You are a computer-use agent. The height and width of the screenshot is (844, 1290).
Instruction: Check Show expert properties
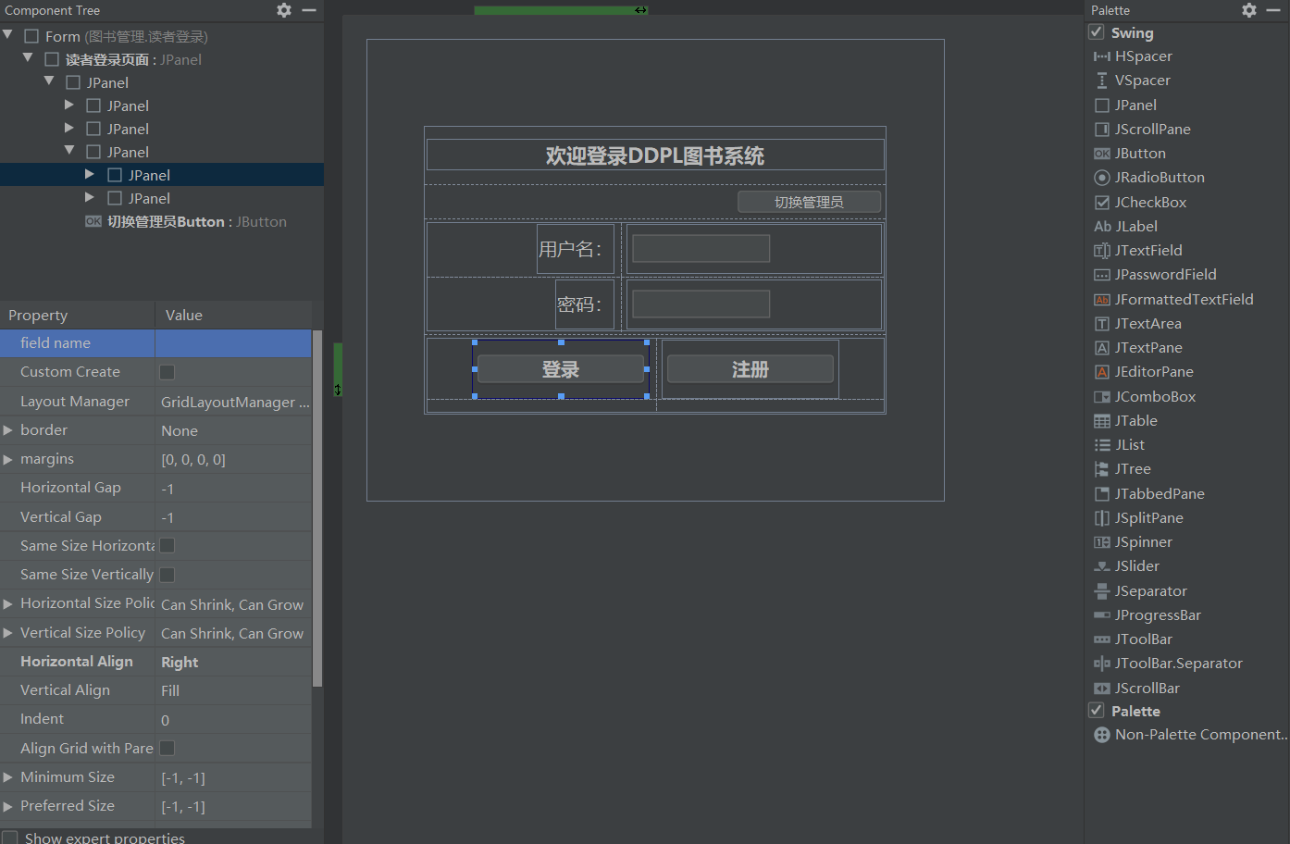pos(9,836)
